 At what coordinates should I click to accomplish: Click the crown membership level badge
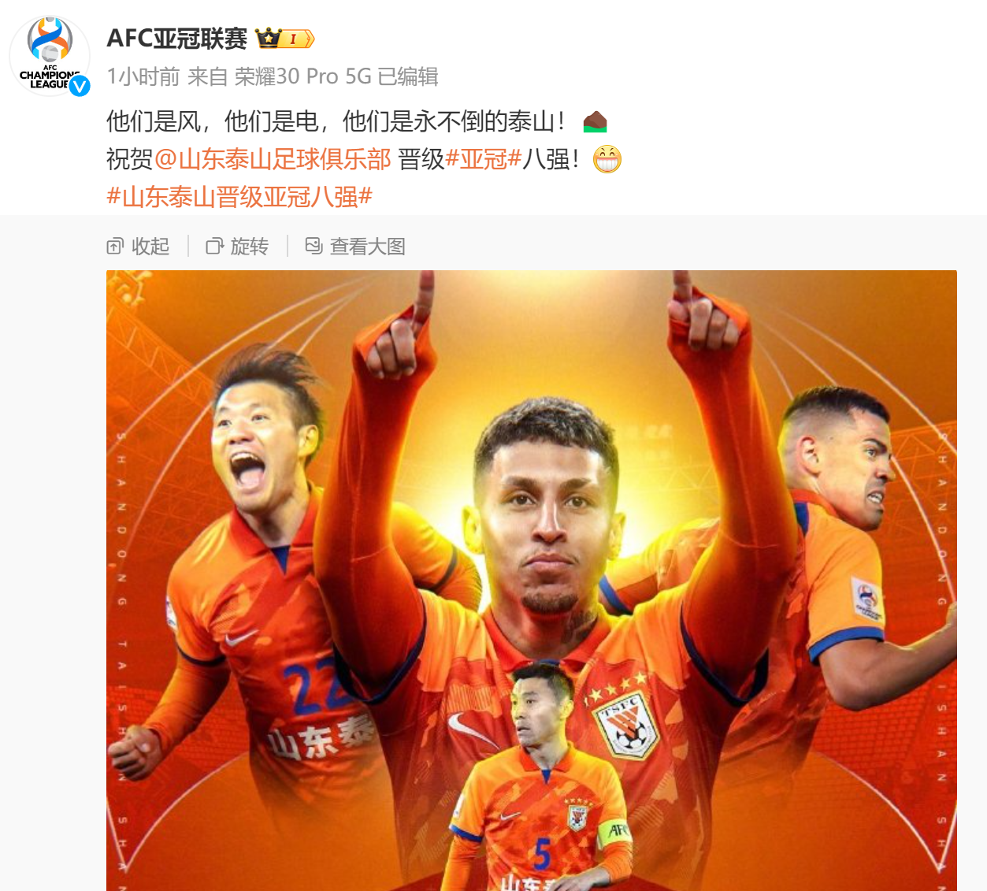coord(284,38)
